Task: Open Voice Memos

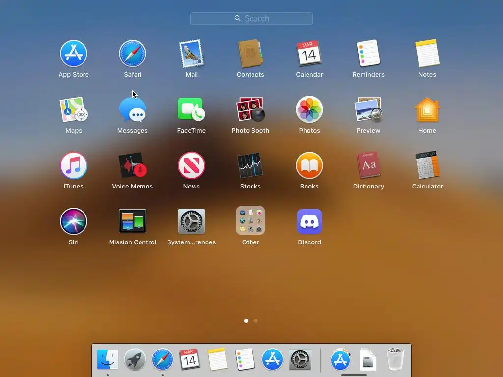Action: [x=133, y=165]
